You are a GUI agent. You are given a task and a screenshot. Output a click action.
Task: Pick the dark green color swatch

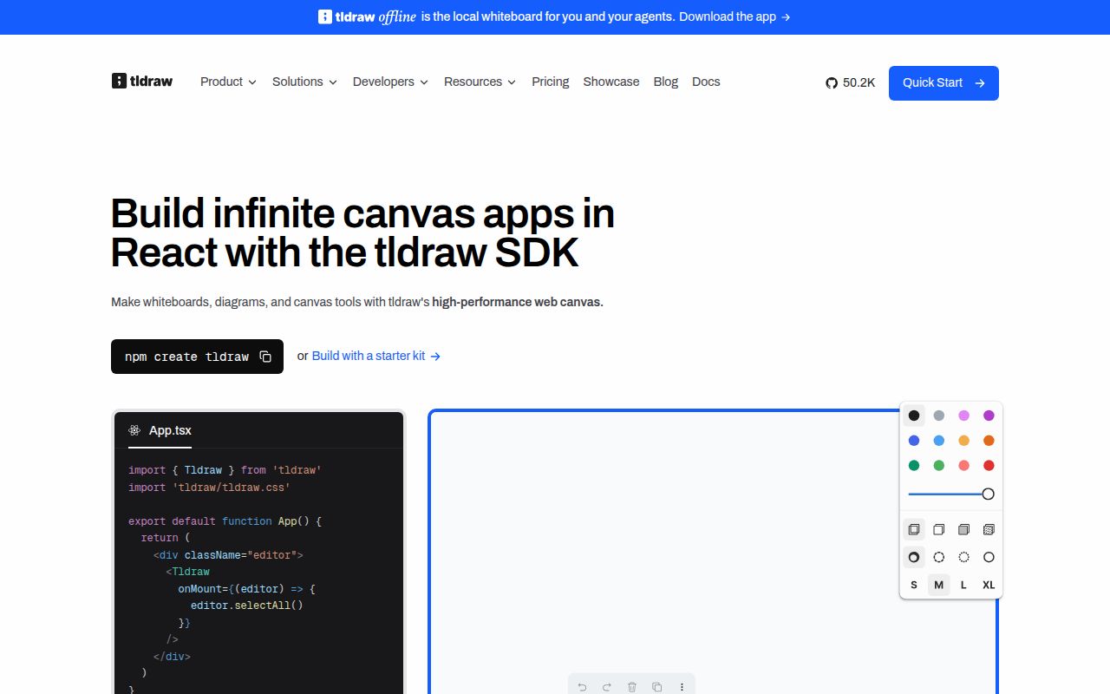coord(914,466)
